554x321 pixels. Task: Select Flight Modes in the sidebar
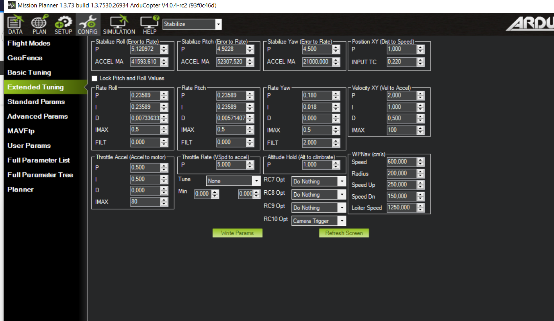29,43
